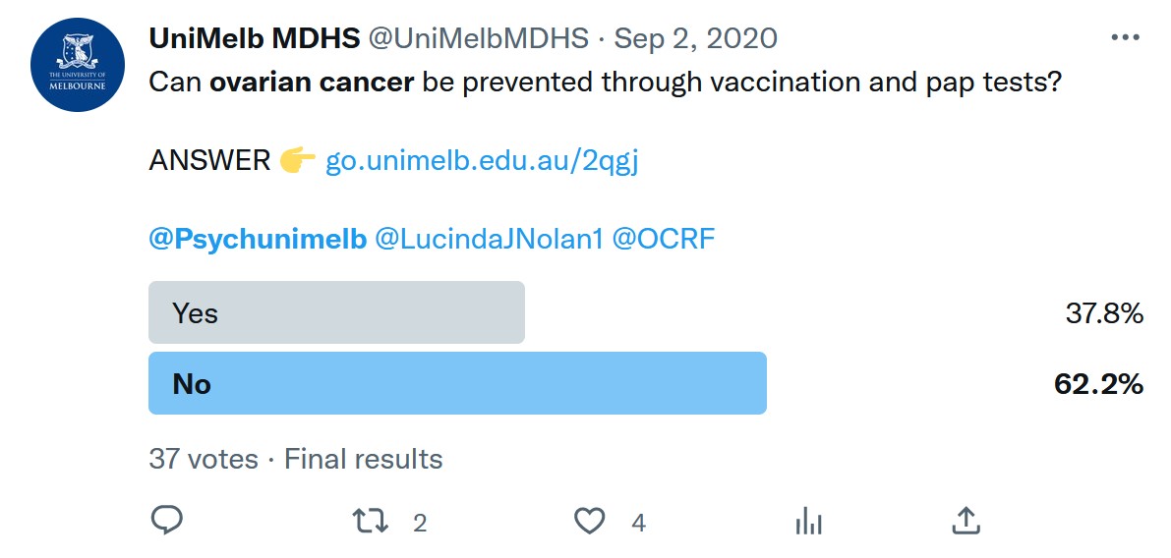Screen dimensions: 1171x558
Task: Share tweet via upload arrow icon
Action: pos(965,521)
